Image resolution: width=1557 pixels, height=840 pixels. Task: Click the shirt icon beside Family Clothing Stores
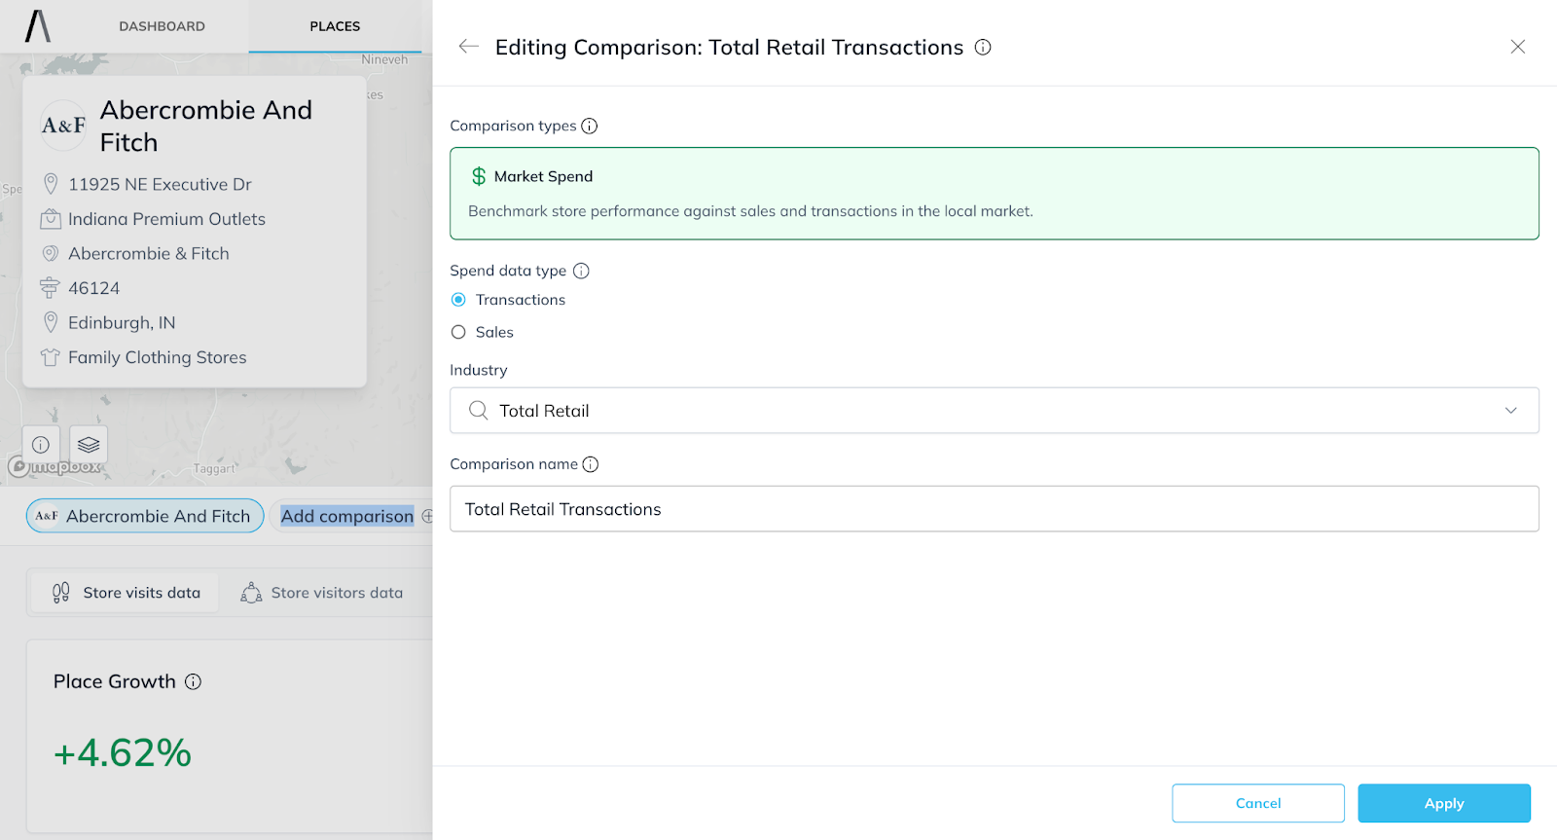[x=51, y=357]
